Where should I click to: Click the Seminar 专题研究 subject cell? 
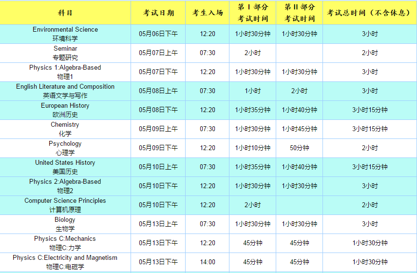click(x=65, y=53)
